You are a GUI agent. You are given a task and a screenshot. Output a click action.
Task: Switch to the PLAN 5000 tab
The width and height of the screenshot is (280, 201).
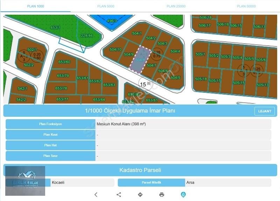coord(106,6)
